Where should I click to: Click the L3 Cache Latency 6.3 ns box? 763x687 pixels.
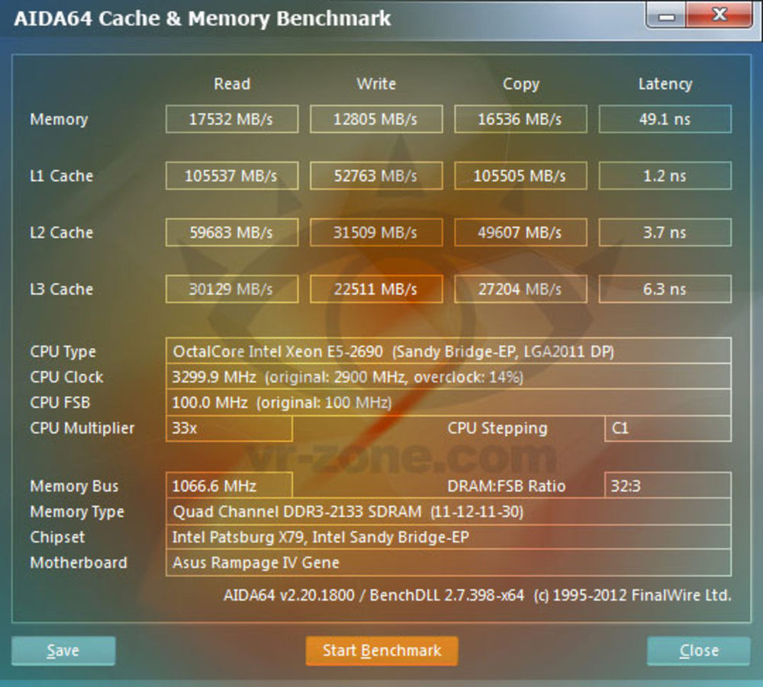coord(665,289)
